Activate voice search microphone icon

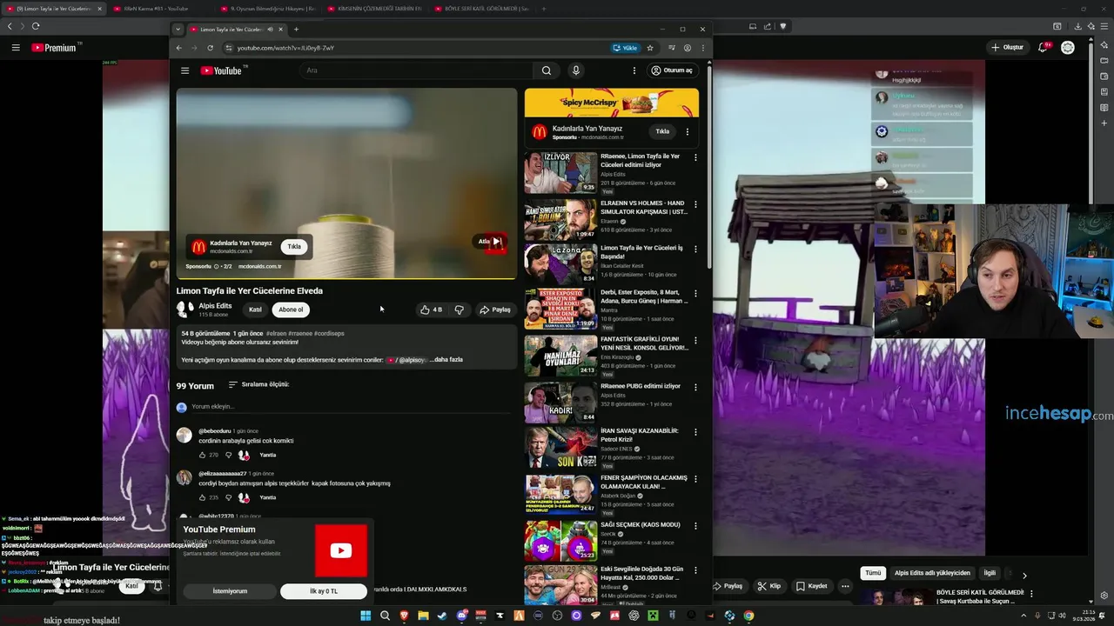575,70
